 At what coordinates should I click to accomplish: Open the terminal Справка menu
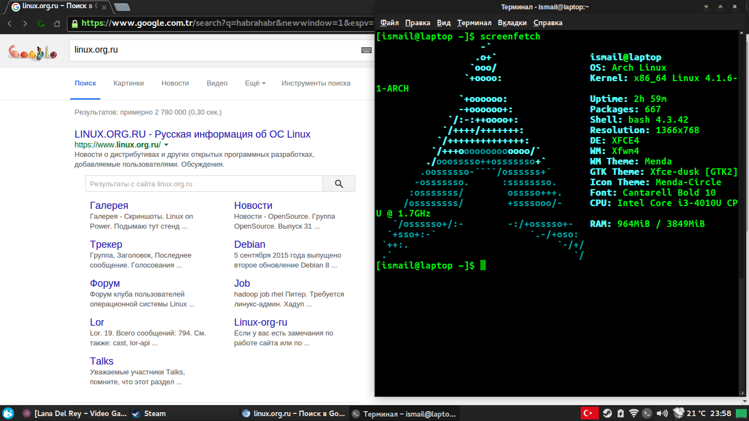pos(548,23)
